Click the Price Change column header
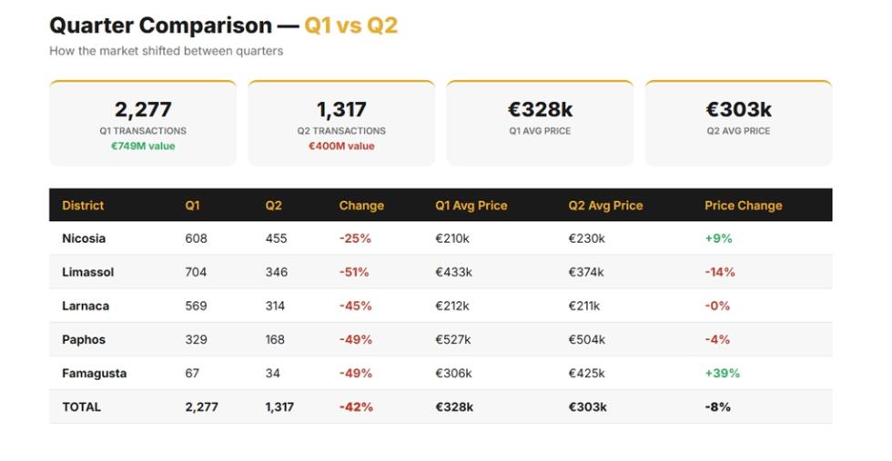The height and width of the screenshot is (461, 892). [743, 205]
